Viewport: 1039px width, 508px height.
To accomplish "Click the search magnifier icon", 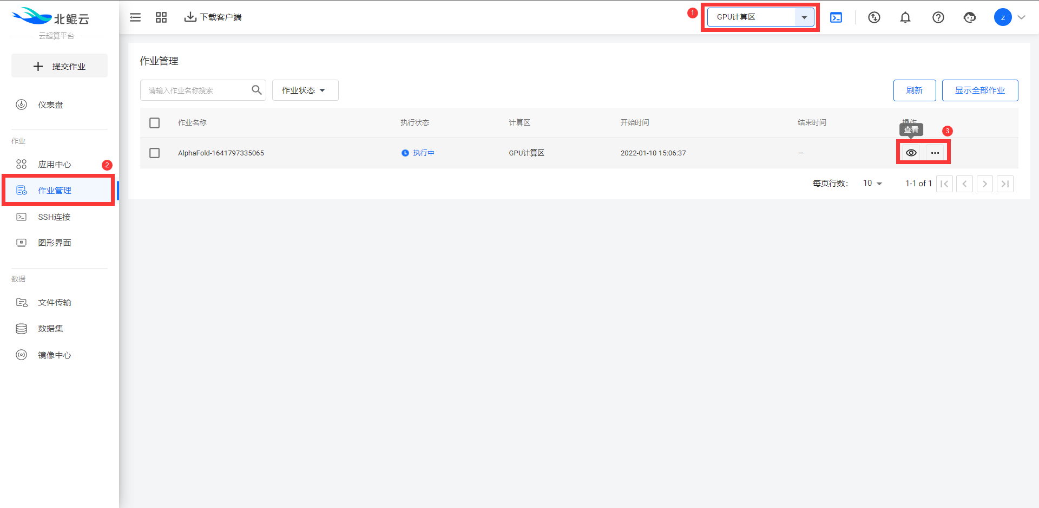I will [257, 90].
